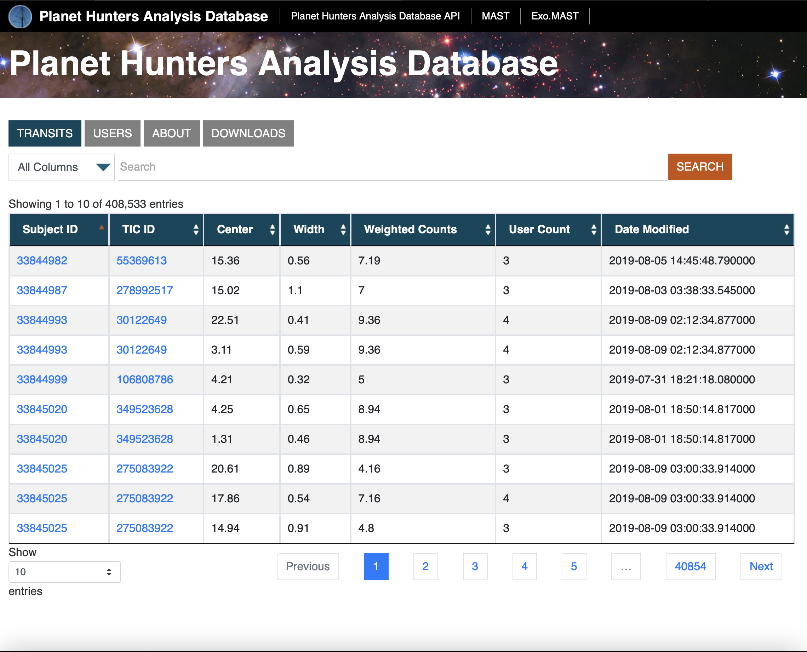Click the Showing 1 to 10 entries text
Image resolution: width=807 pixels, height=652 pixels.
click(x=96, y=204)
